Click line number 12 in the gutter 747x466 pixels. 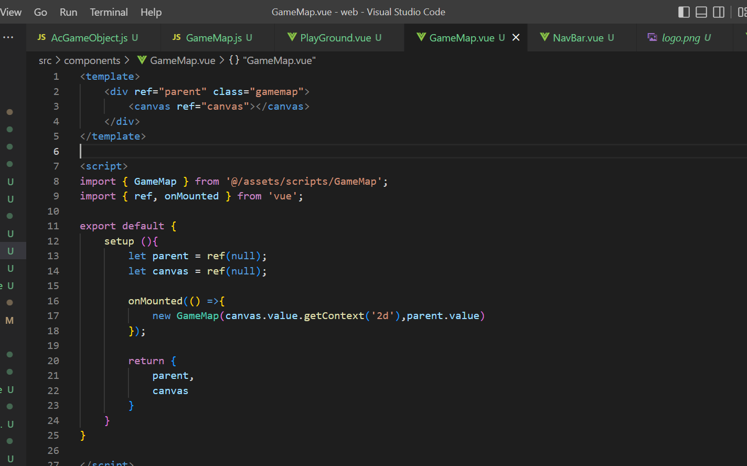point(53,241)
